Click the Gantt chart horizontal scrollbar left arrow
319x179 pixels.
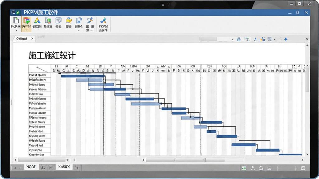[x=143, y=160]
